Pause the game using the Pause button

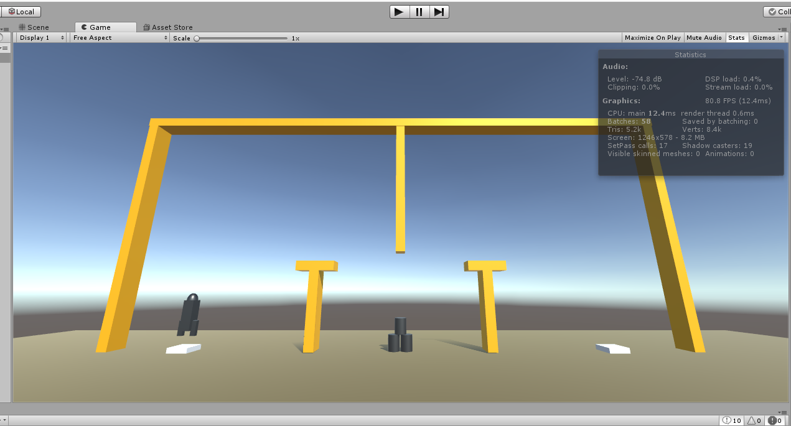point(419,12)
